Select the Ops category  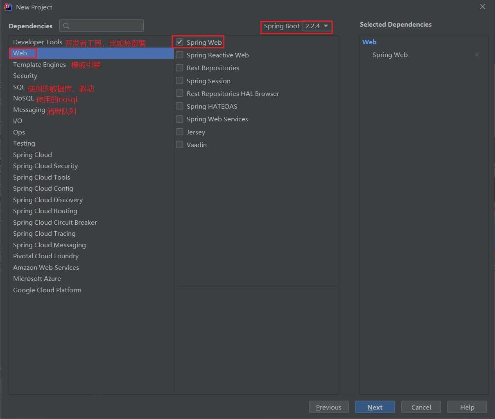tap(92, 132)
